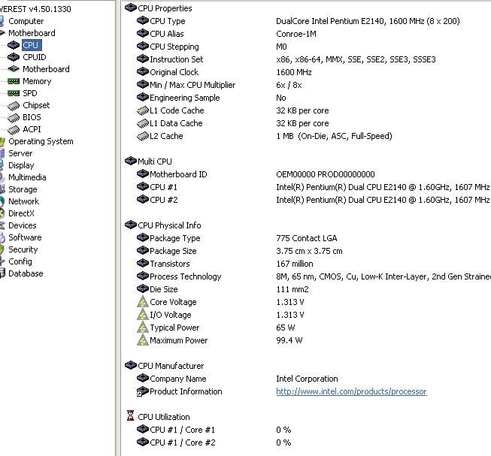Click the Chipset chip icon
The width and height of the screenshot is (491, 456).
(x=13, y=106)
